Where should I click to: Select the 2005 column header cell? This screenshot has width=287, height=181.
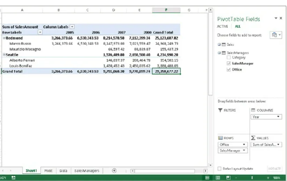(x=59, y=32)
